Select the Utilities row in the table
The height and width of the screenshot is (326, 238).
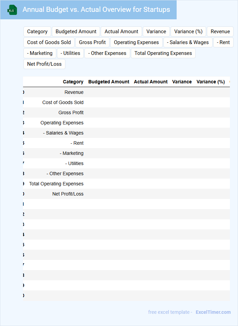coord(74,163)
